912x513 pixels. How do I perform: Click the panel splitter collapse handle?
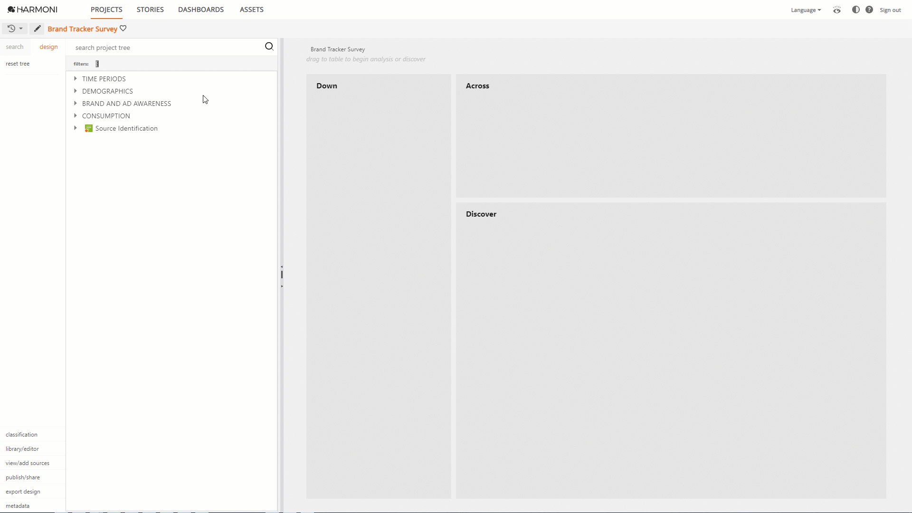tap(282, 275)
